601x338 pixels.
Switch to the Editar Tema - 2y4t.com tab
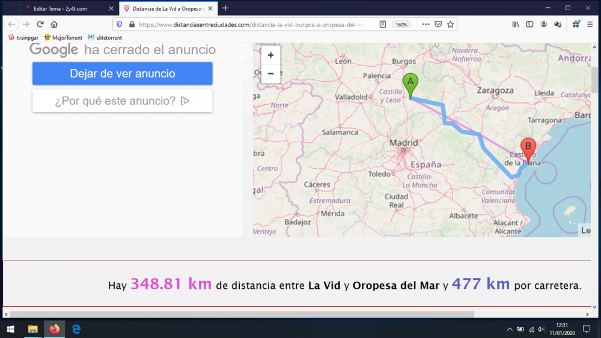(65, 8)
